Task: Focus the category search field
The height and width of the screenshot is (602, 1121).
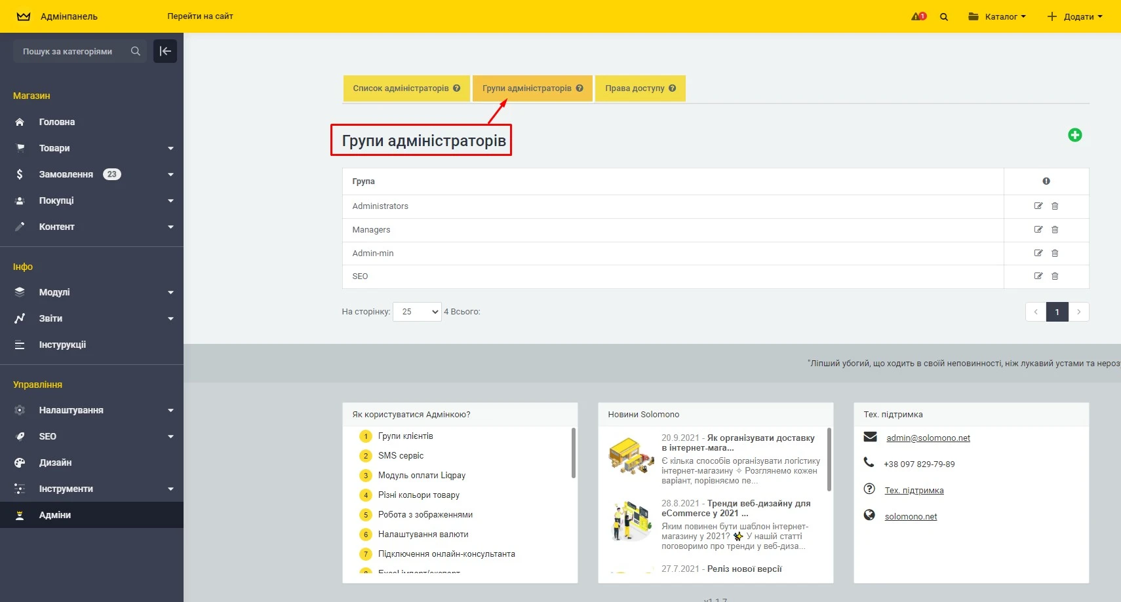Action: tap(72, 51)
